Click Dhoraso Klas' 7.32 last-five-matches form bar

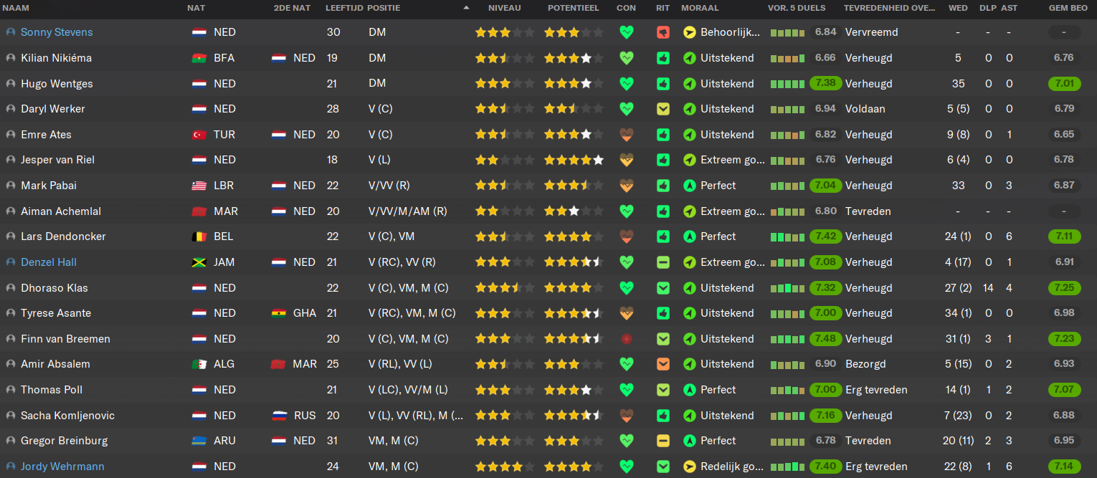788,288
